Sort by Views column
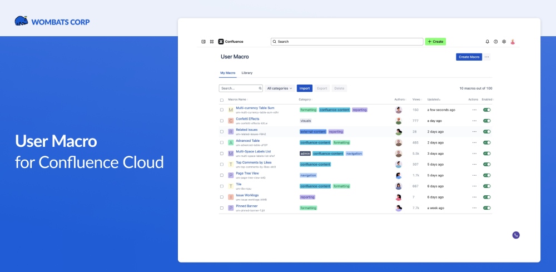This screenshot has height=272, width=556. click(x=417, y=100)
